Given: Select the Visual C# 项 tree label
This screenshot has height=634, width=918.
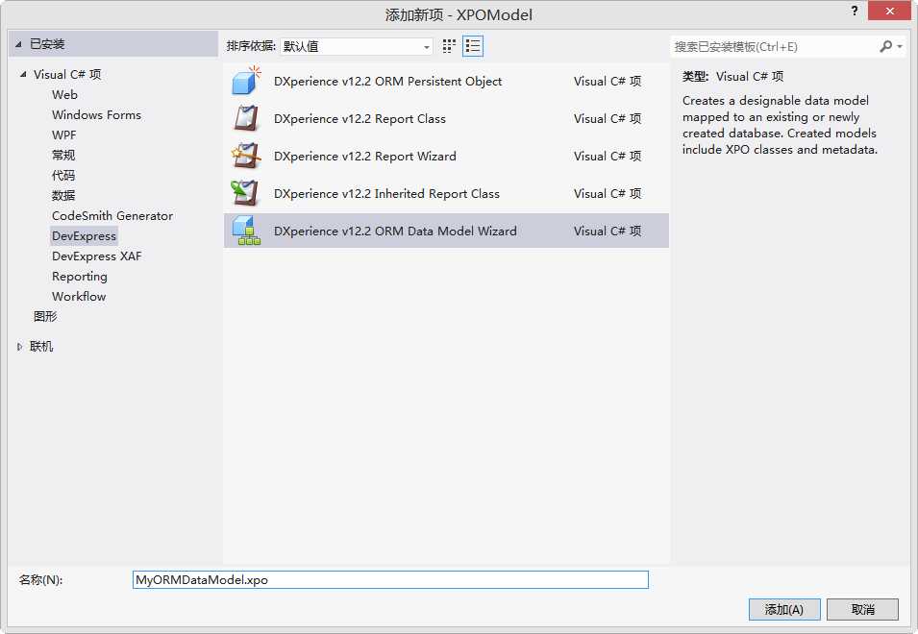Looking at the screenshot, I should click(x=67, y=74).
